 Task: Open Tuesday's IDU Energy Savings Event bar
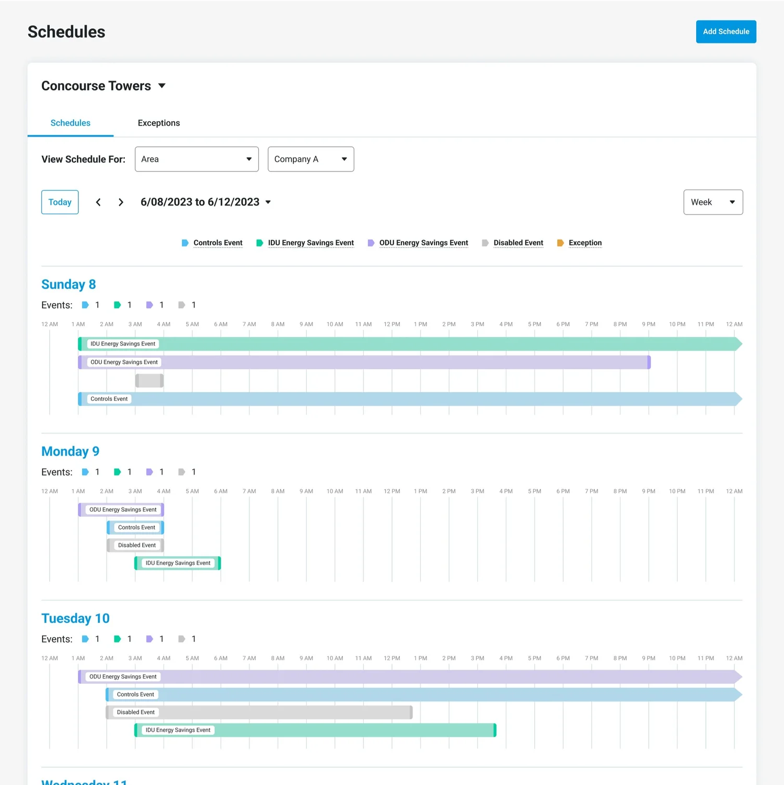pos(315,730)
